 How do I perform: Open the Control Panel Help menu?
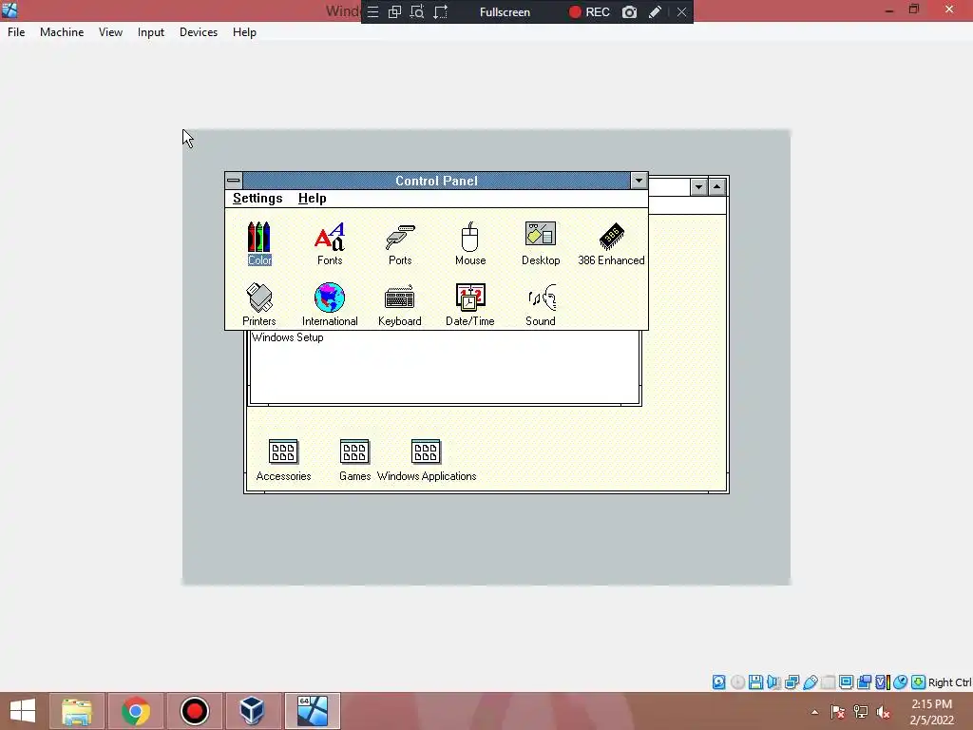coord(312,198)
